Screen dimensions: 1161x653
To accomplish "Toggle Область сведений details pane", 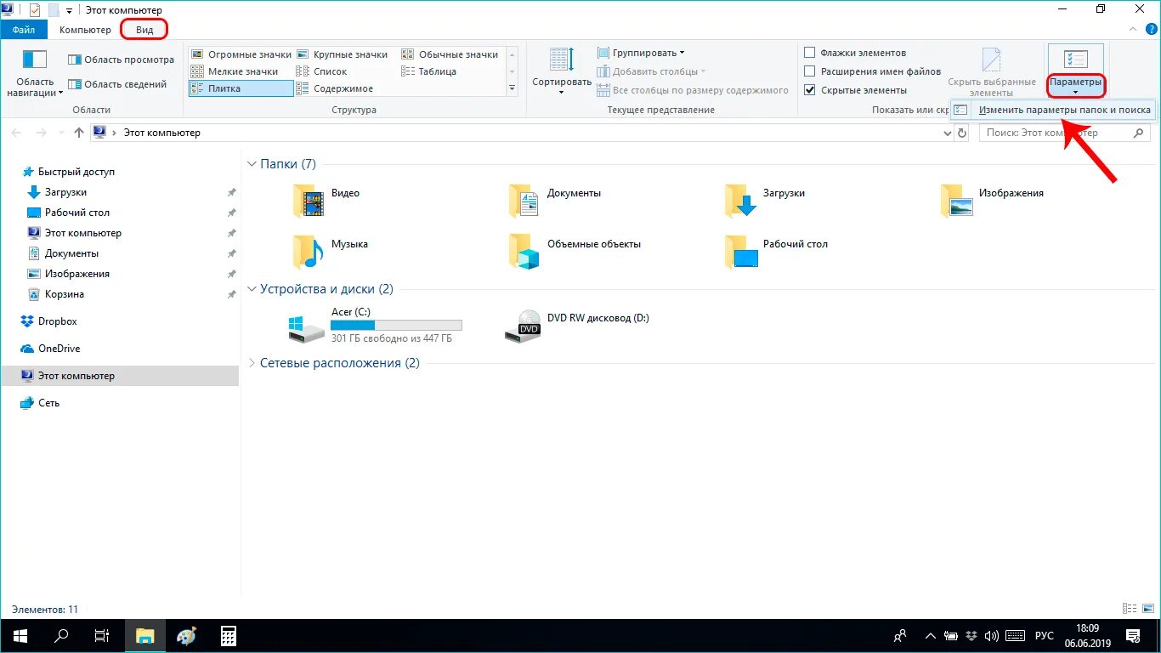I will (117, 84).
